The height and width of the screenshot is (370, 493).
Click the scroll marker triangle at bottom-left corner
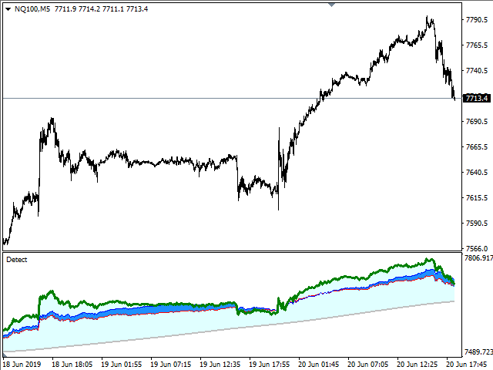[5, 355]
